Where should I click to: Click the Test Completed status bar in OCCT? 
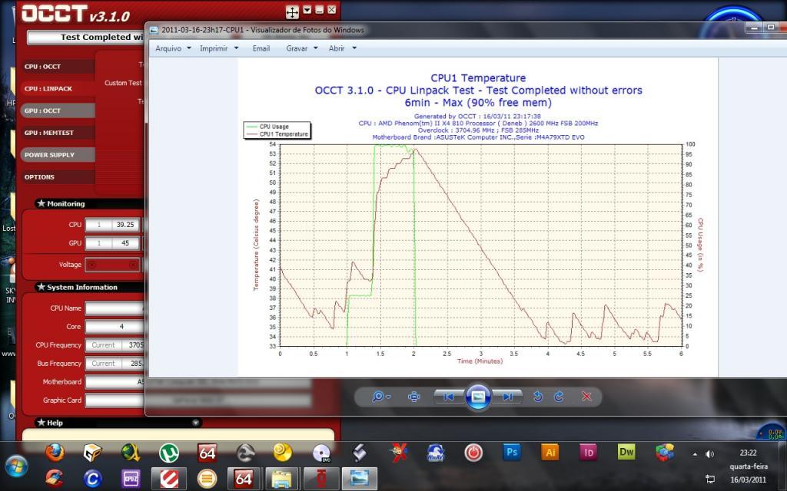(x=86, y=37)
